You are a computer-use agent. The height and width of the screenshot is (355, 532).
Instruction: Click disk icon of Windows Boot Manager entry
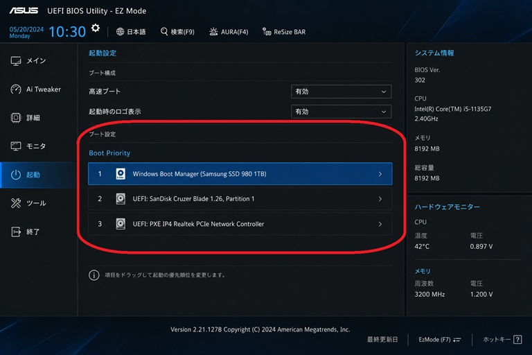coord(121,173)
